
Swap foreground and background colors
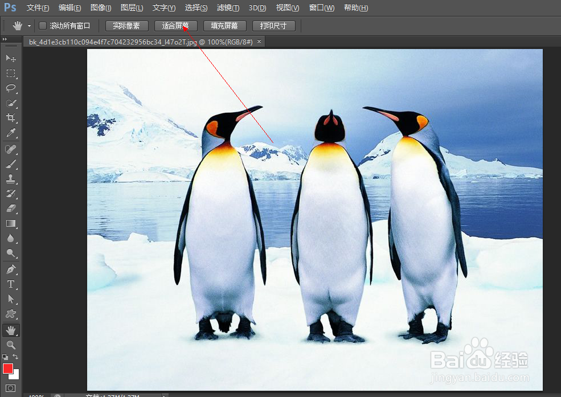tap(15, 357)
